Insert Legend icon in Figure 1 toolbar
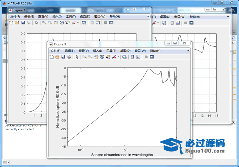Viewport: 239px width, 167px height. coord(98,23)
